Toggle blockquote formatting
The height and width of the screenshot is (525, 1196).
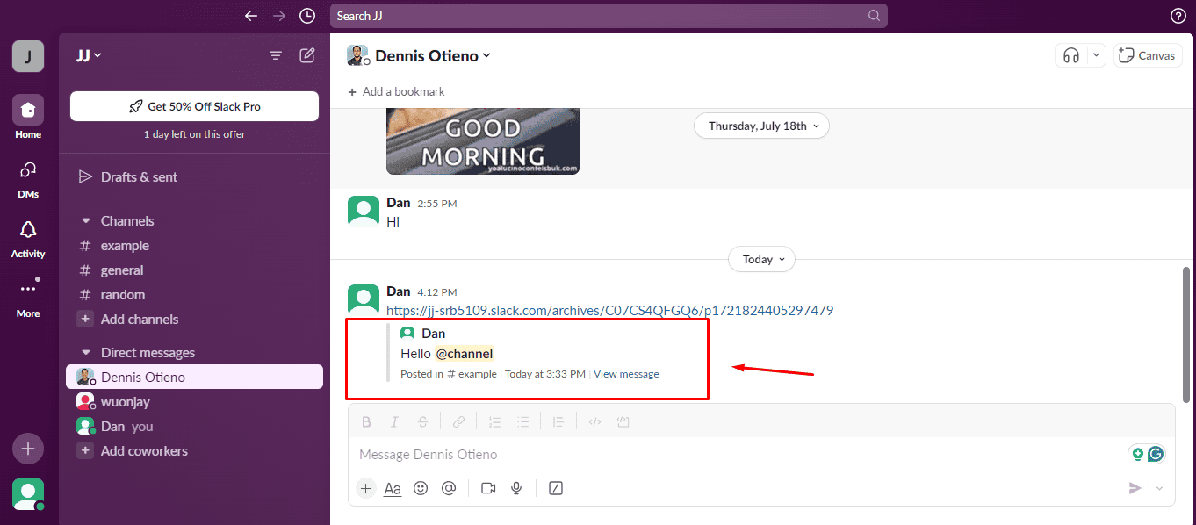pyautogui.click(x=558, y=421)
